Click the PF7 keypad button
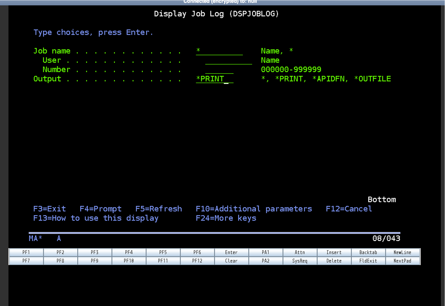This screenshot has height=306, width=445. click(26, 261)
